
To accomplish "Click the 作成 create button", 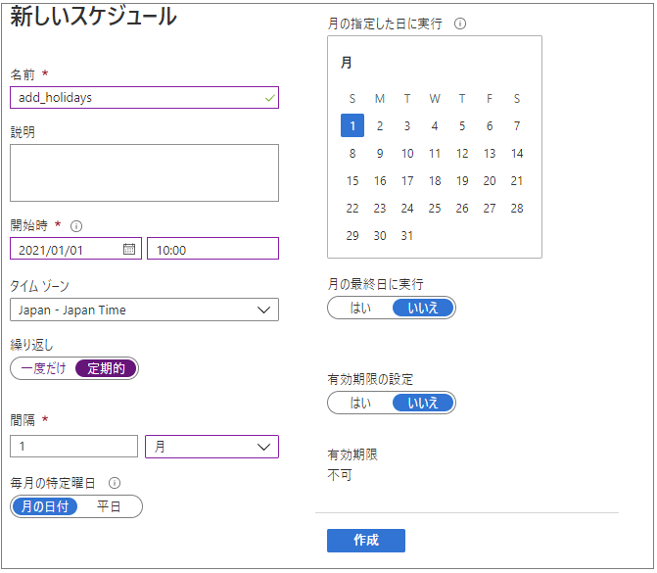I will point(366,541).
